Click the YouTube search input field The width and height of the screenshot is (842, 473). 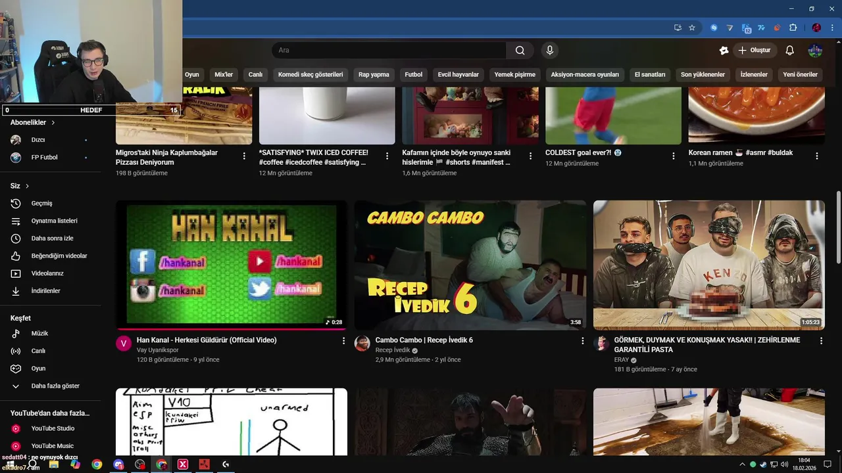[389, 51]
